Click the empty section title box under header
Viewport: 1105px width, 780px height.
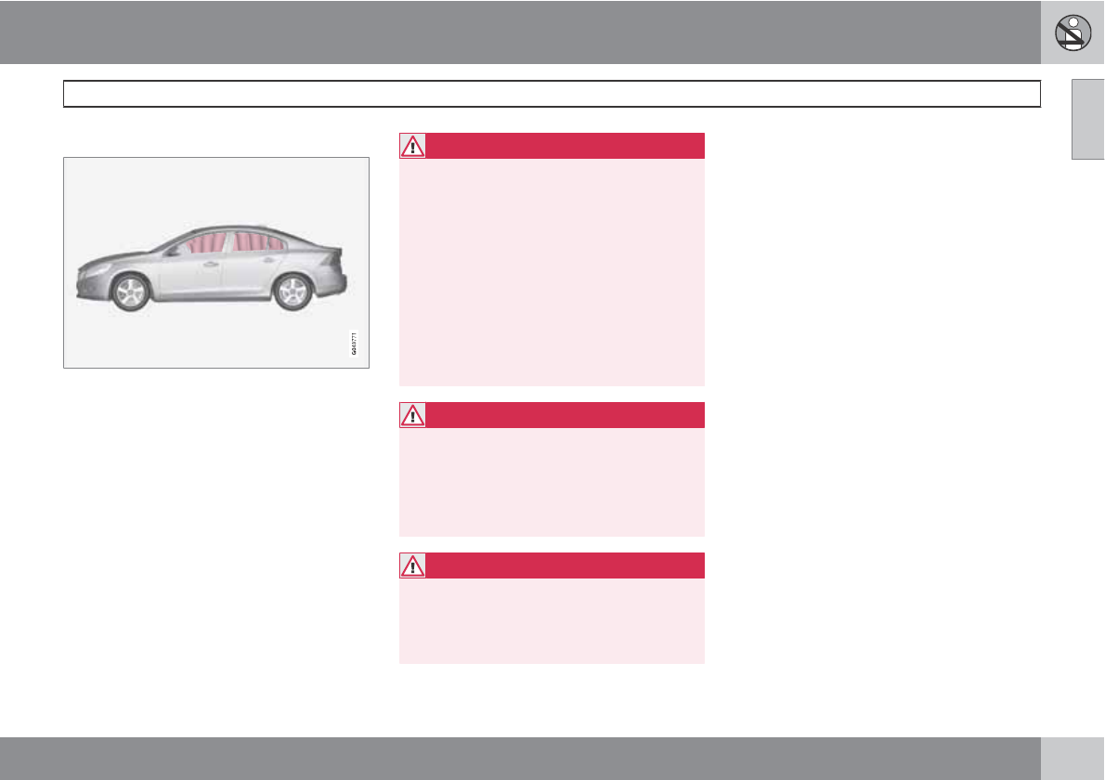552,94
